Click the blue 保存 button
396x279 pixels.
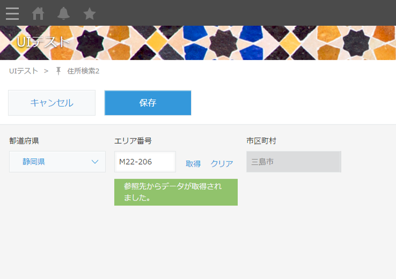[148, 103]
